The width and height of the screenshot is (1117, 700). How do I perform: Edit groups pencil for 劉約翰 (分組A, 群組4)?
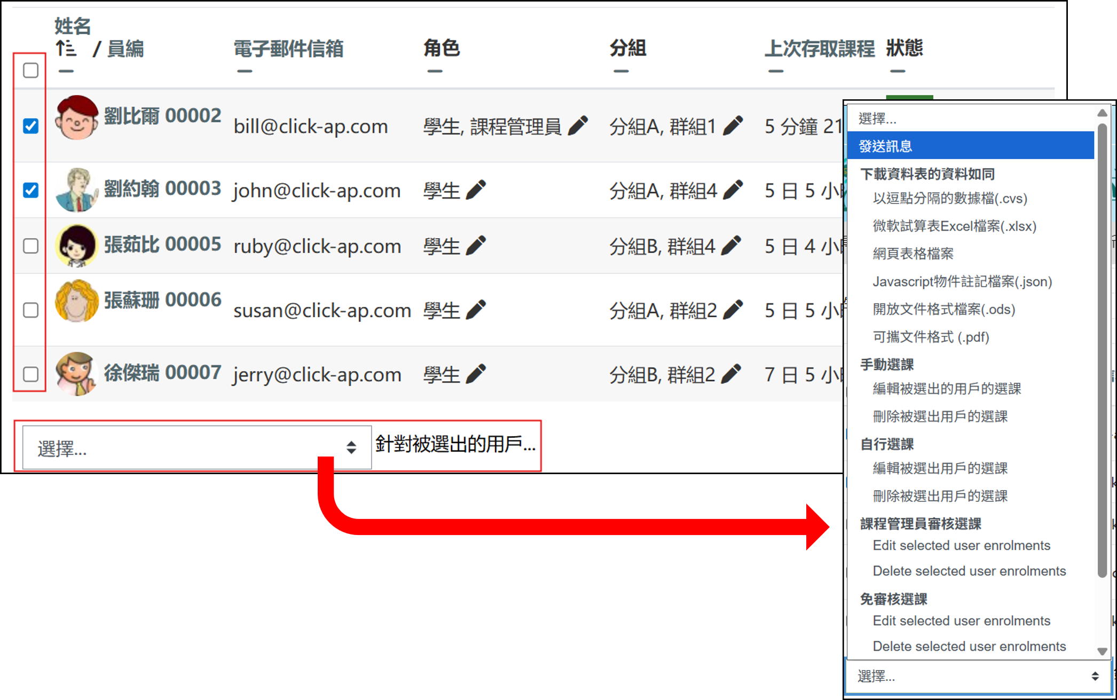[733, 190]
